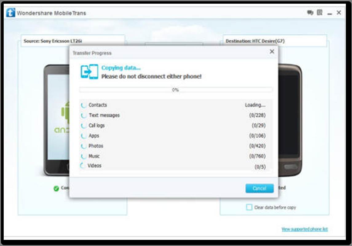Cancel the data transfer
The width and height of the screenshot is (352, 246).
point(259,188)
